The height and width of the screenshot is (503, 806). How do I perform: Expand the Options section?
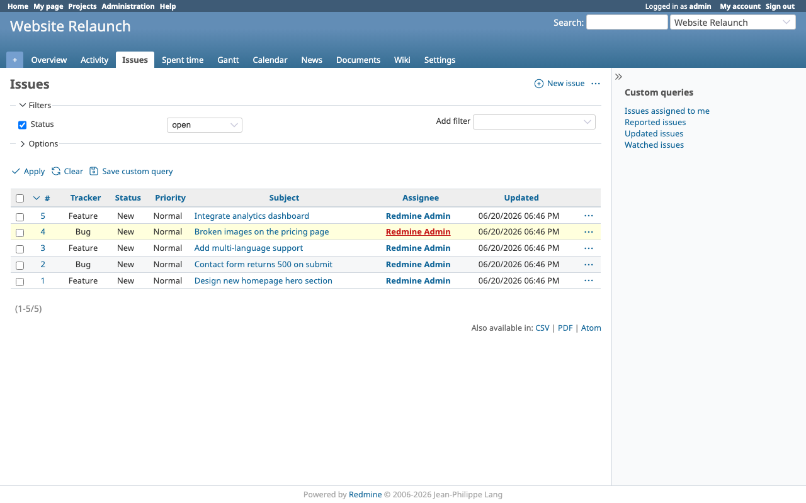tap(39, 144)
